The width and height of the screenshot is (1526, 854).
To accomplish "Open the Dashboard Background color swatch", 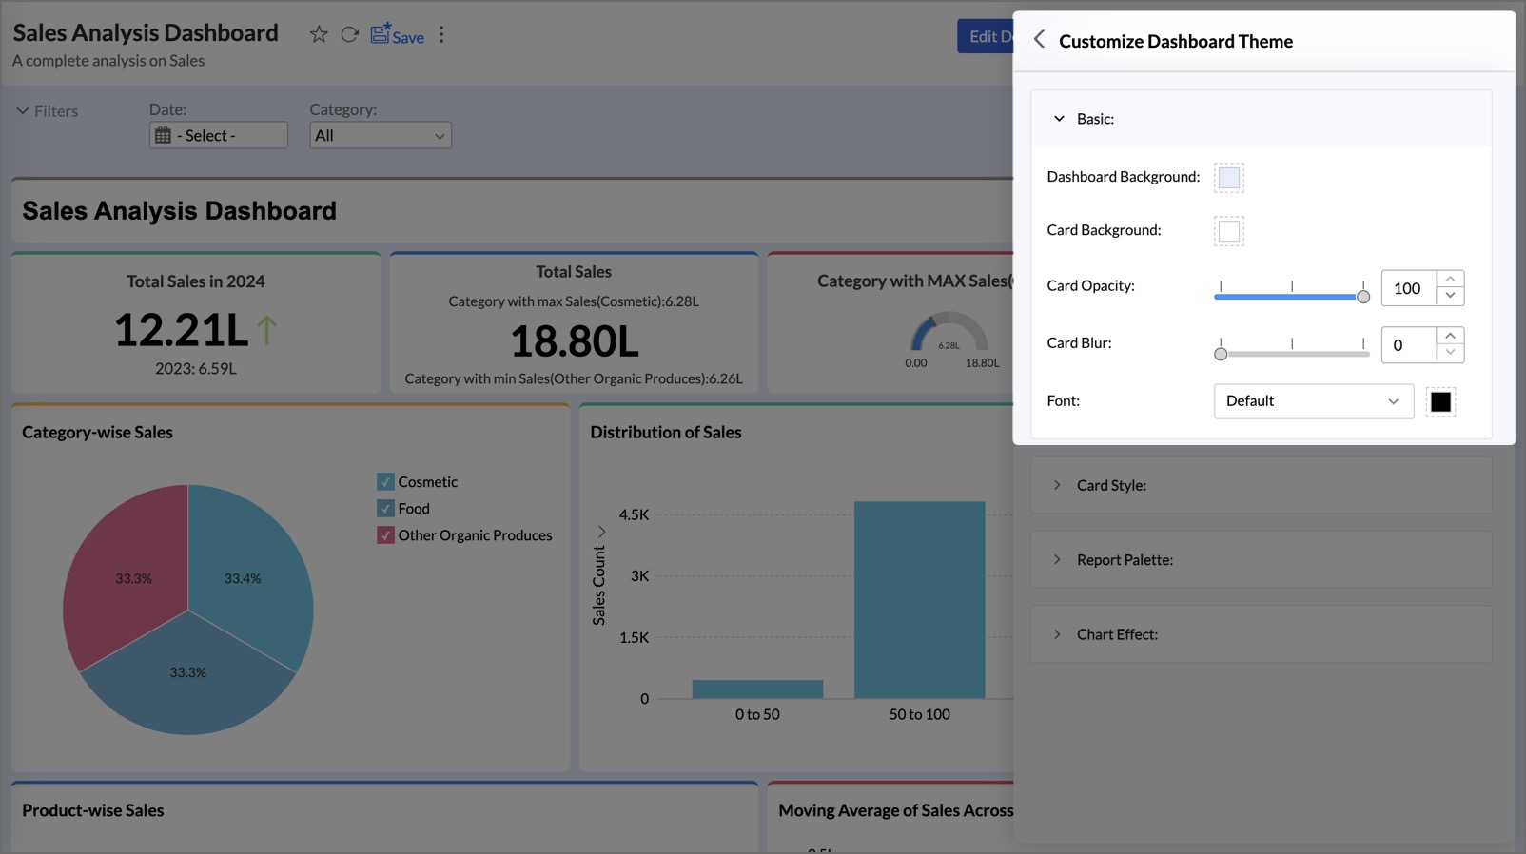I will click(1228, 178).
